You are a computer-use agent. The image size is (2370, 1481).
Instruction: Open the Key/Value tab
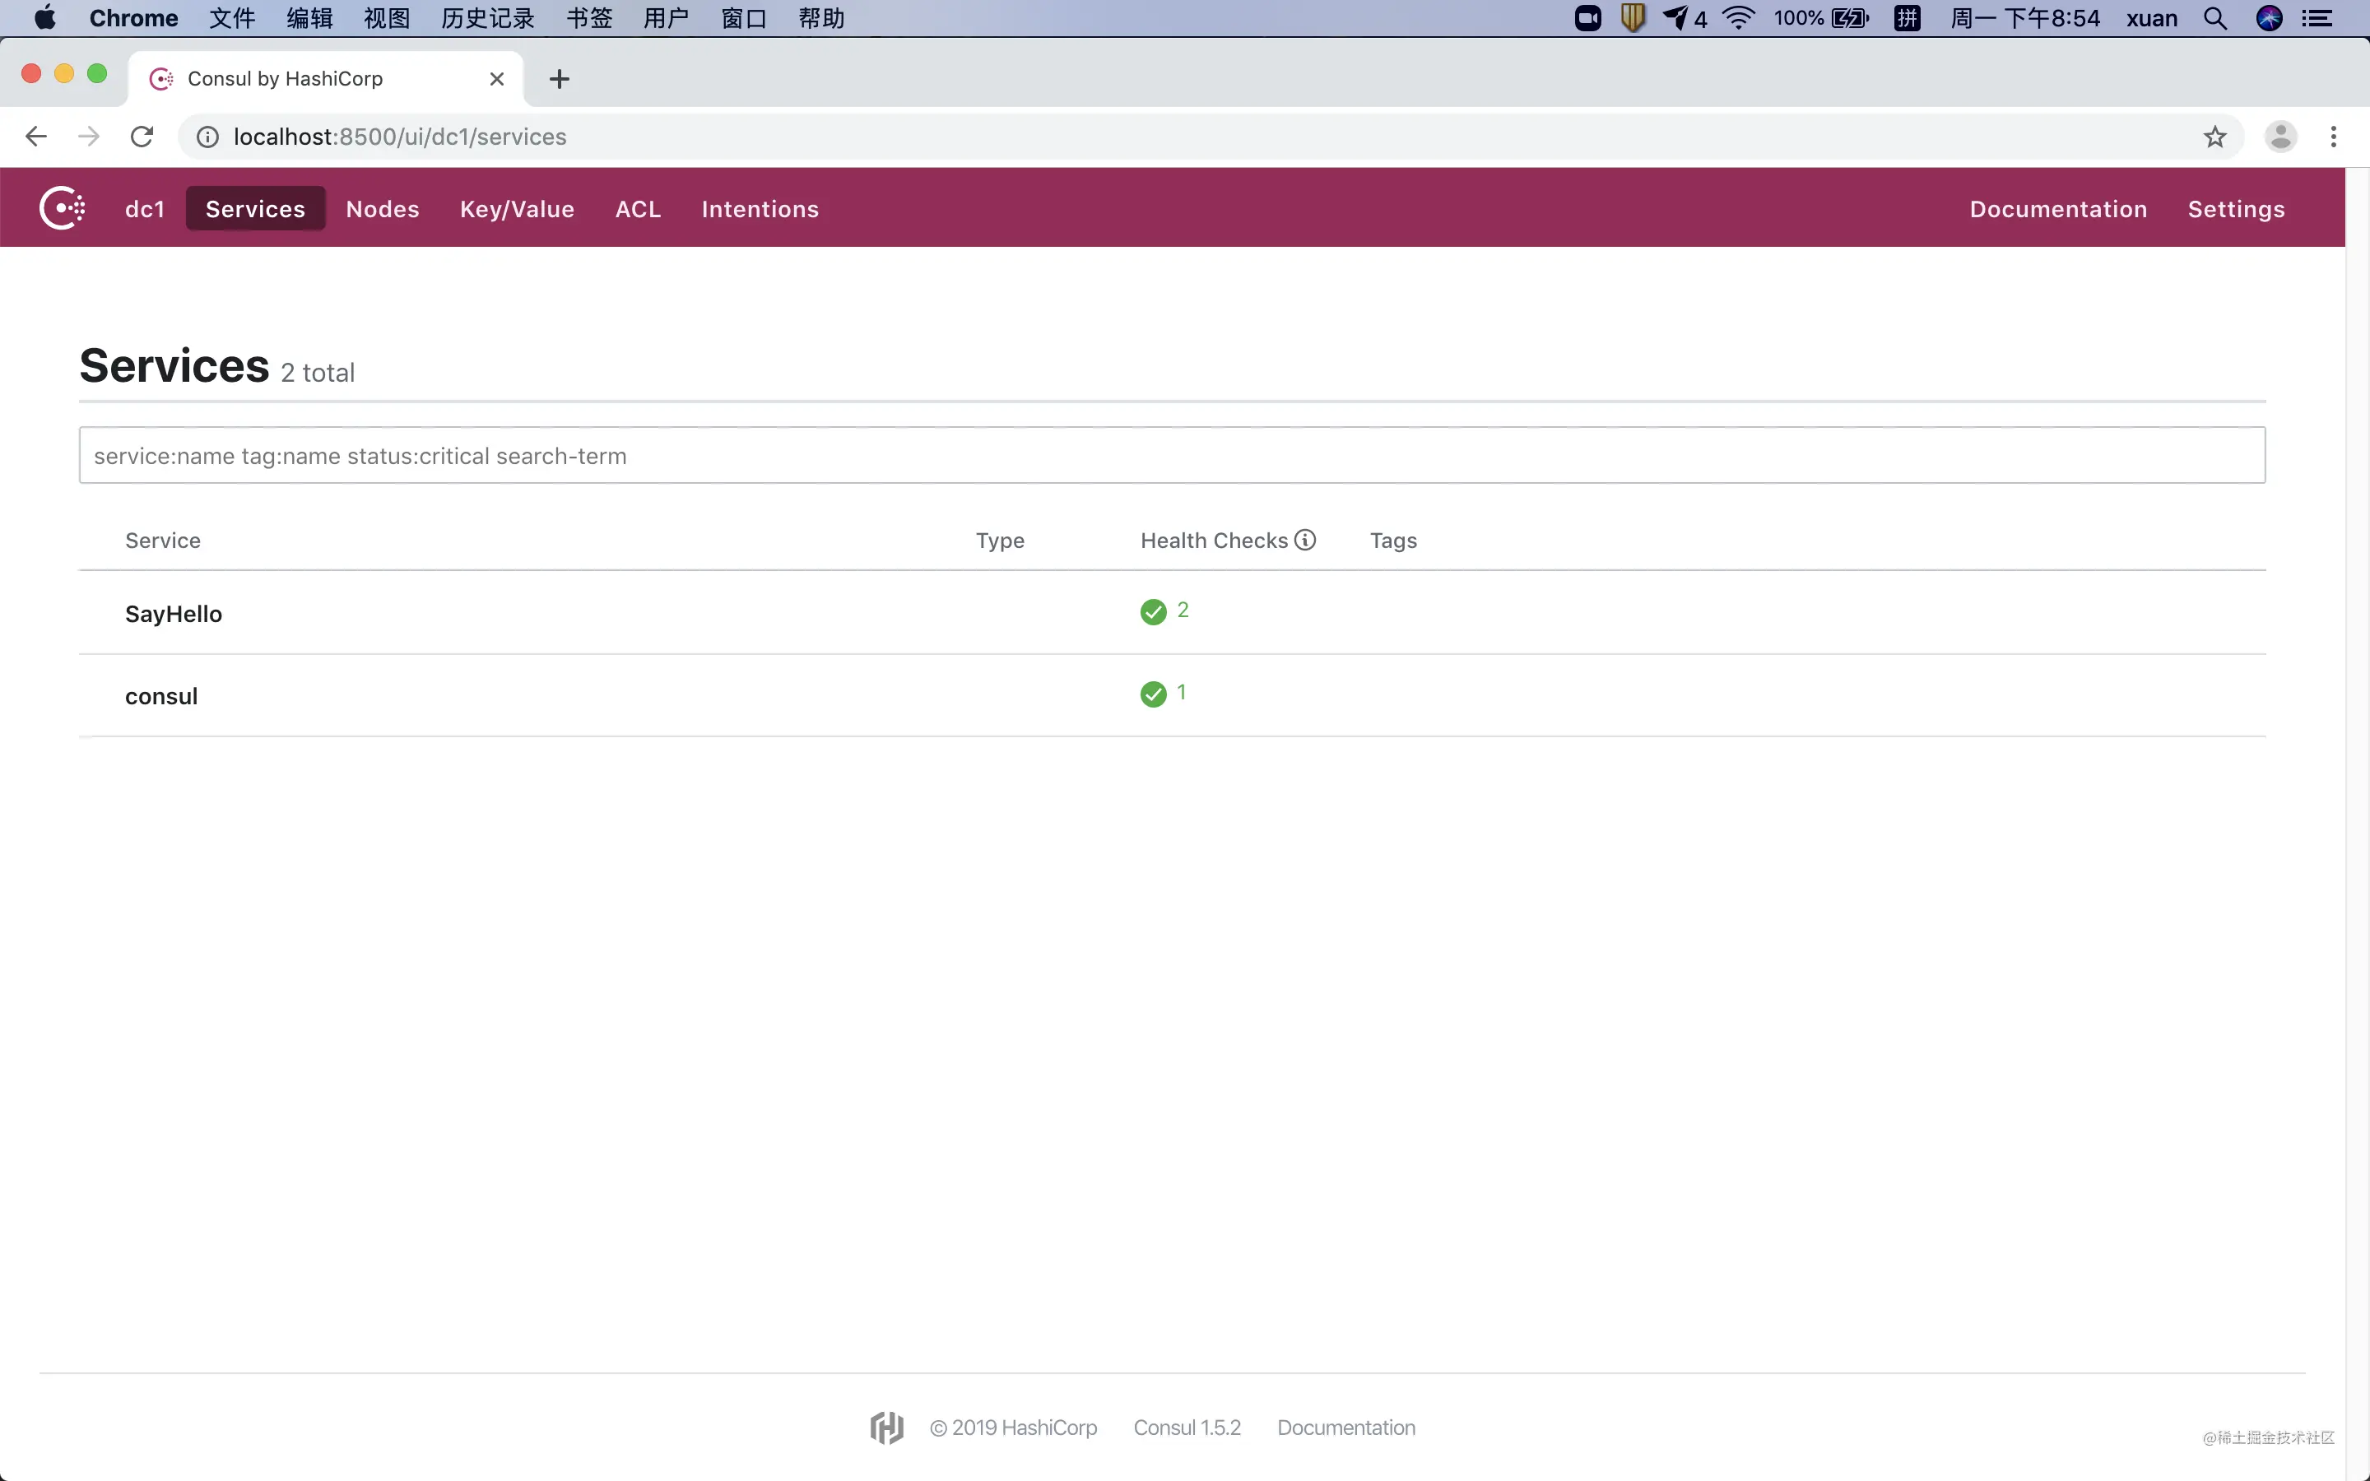(x=517, y=209)
